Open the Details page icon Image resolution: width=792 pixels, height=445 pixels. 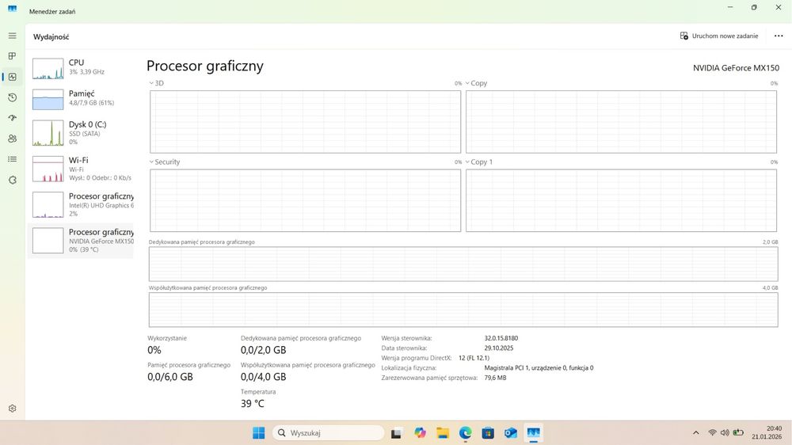(x=12, y=159)
